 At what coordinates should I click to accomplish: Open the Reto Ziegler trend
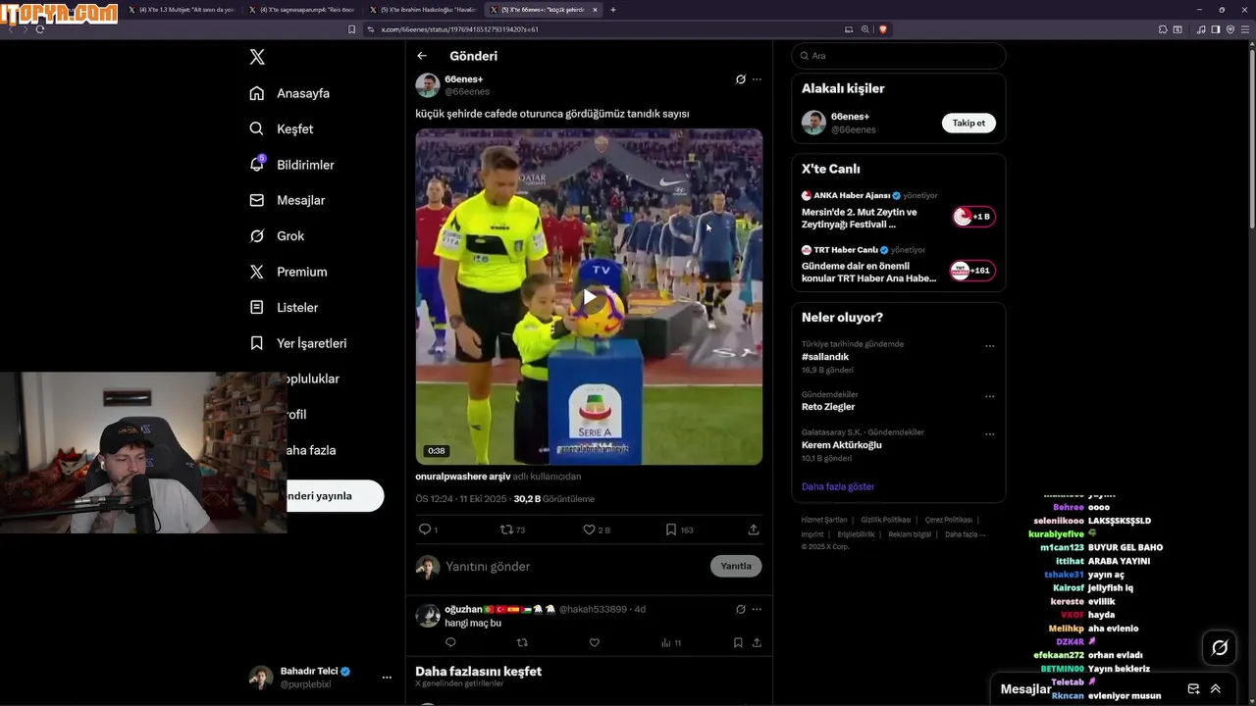(x=828, y=407)
